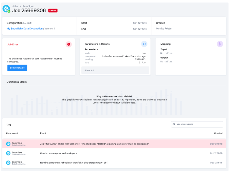Viewport: 230px width, 172px height.
Task: Open My Snowflake Data Destination link
Action: pyautogui.click(x=25, y=29)
